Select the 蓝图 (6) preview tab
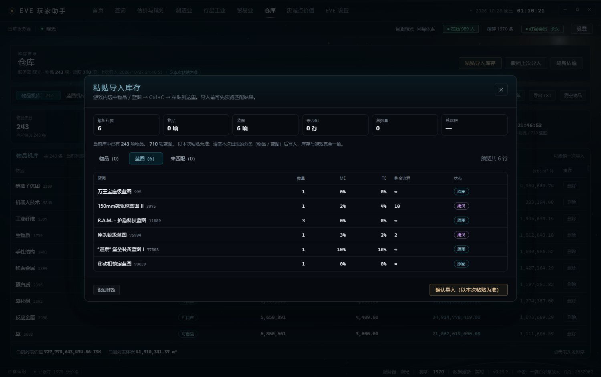This screenshot has width=601, height=377. [x=146, y=158]
